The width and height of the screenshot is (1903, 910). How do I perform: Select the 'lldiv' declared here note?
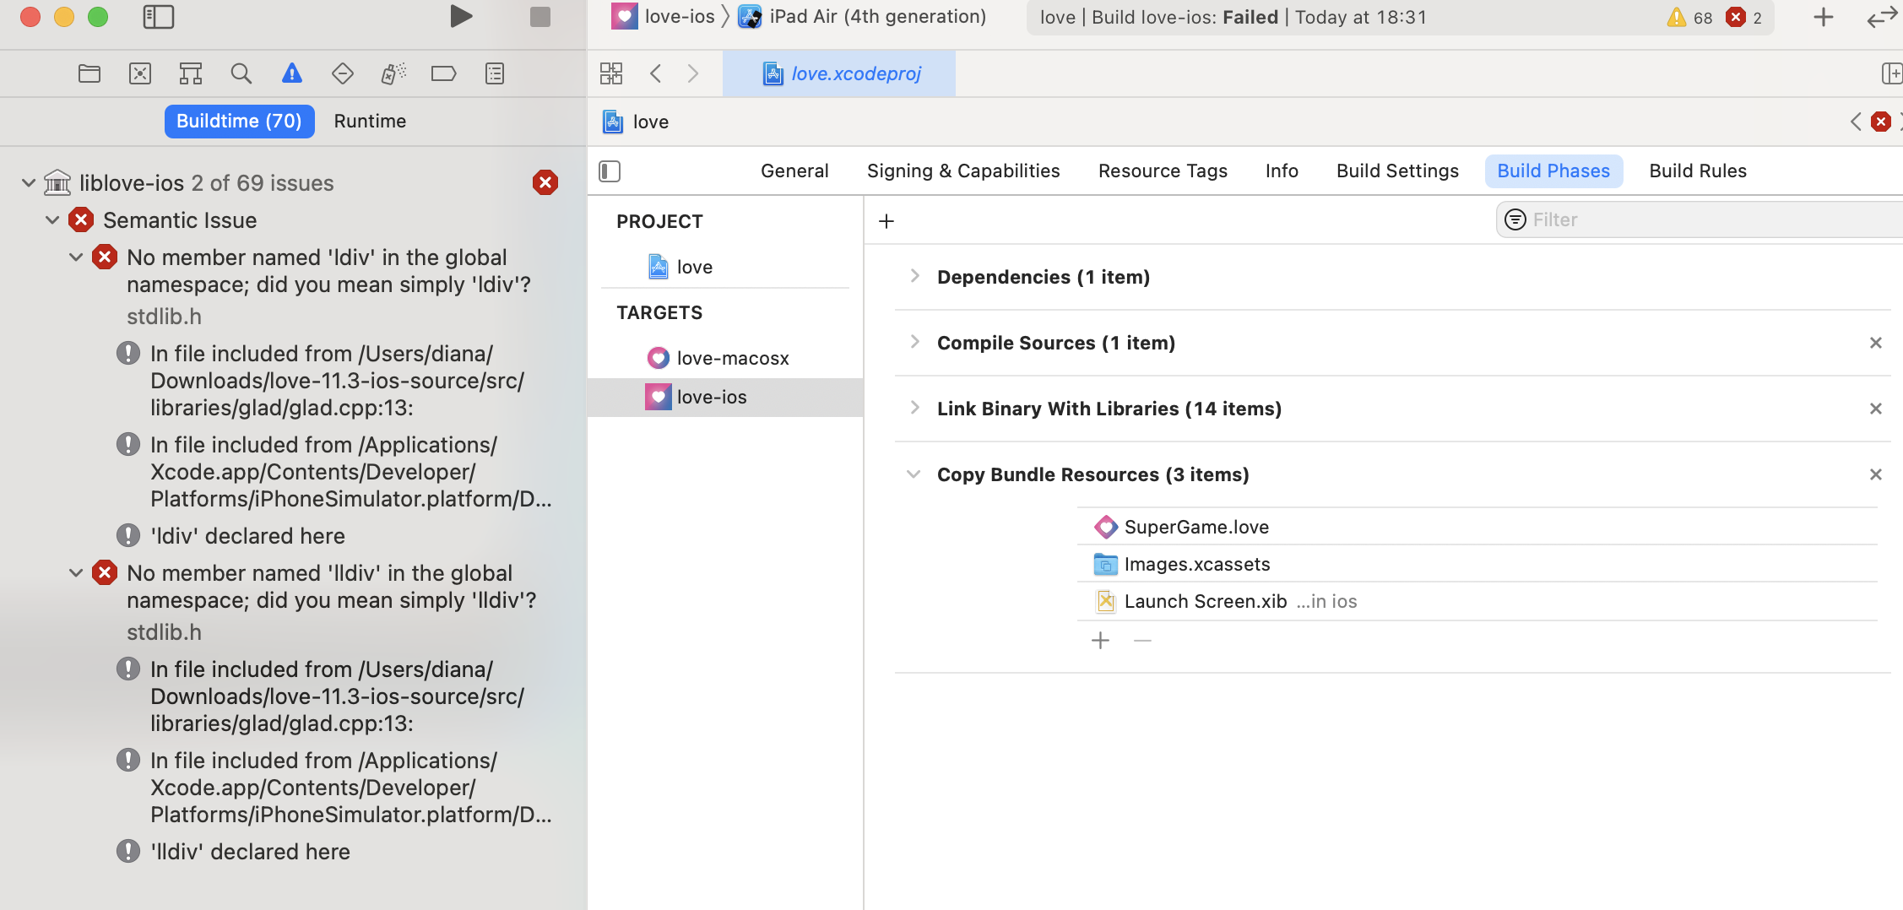coord(250,852)
